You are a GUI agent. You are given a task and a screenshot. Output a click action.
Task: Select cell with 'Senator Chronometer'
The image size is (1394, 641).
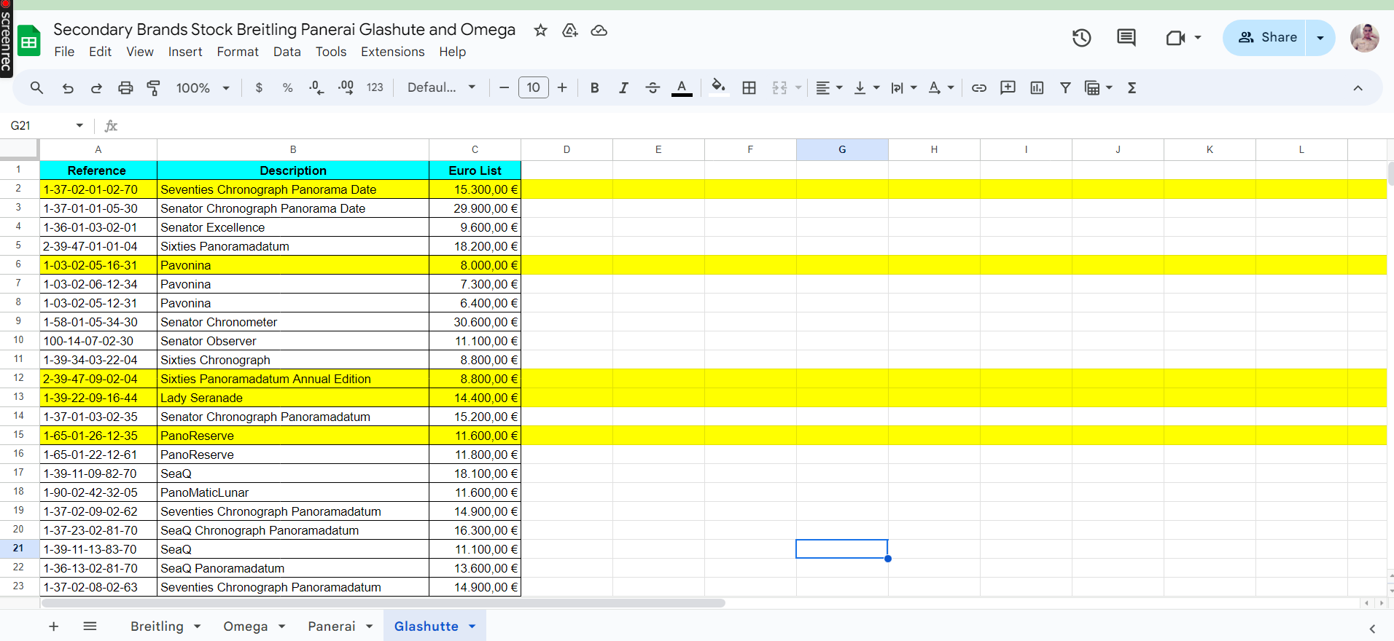(x=293, y=322)
